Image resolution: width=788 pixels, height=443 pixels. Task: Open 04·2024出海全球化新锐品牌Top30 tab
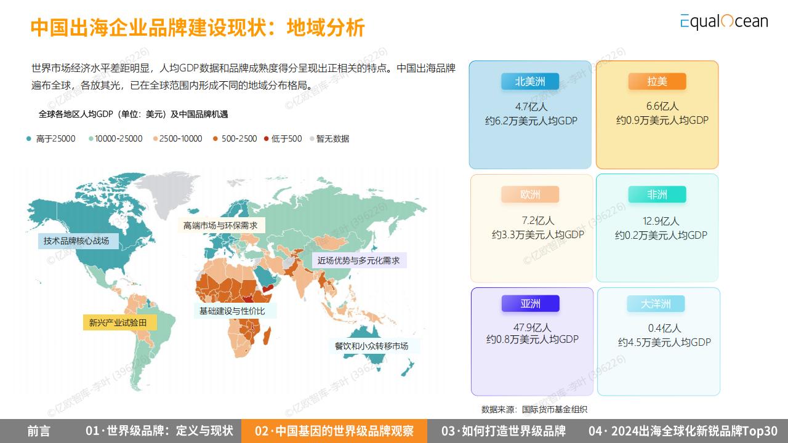[683, 431]
